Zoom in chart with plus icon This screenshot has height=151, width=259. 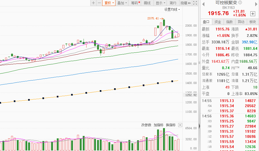coord(94,3)
